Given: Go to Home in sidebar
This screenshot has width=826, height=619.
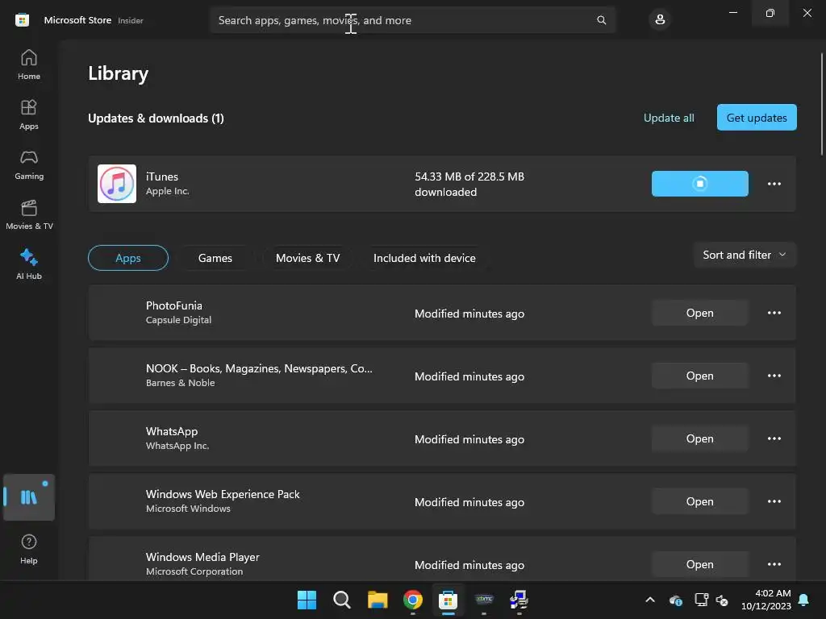Looking at the screenshot, I should click(x=29, y=64).
